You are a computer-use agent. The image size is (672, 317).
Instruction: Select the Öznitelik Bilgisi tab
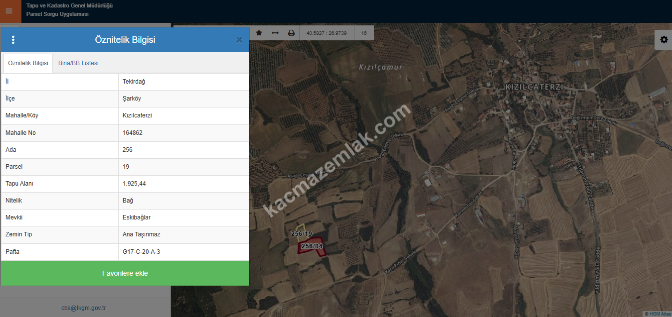[x=28, y=63]
